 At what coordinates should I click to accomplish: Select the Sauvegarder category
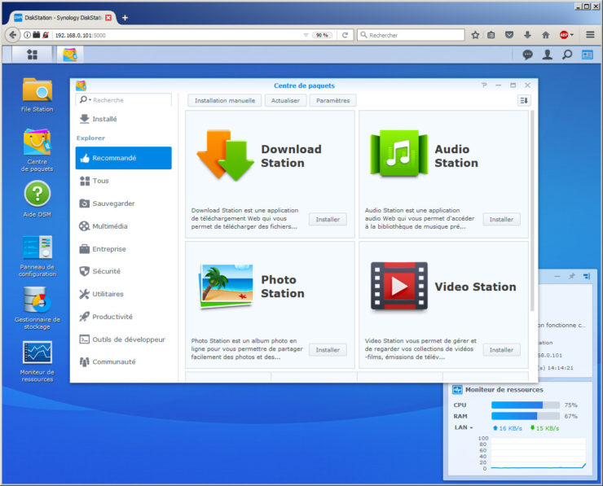(x=123, y=204)
